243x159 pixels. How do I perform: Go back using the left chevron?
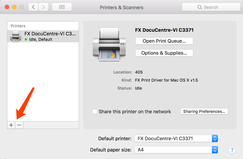point(33,7)
